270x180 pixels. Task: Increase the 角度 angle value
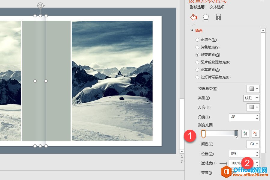coord(257,115)
